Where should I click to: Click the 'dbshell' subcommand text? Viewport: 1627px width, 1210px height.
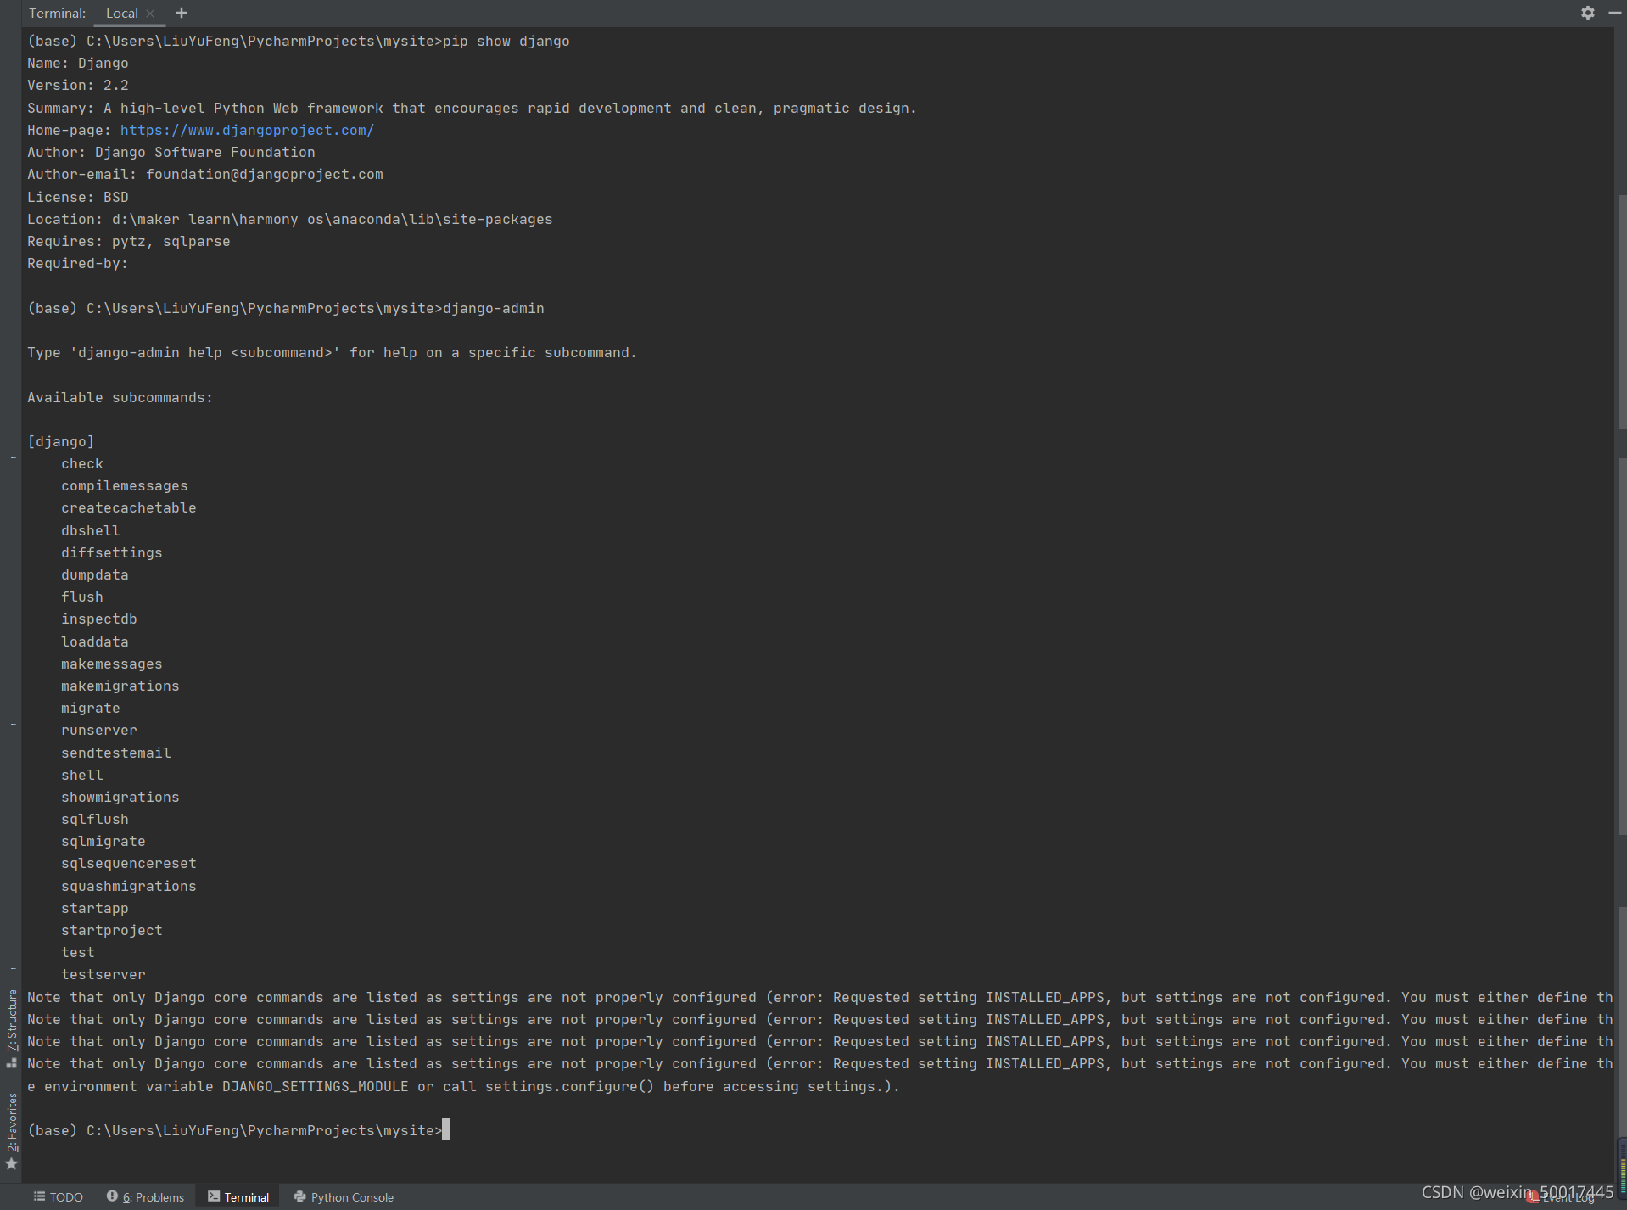point(90,530)
